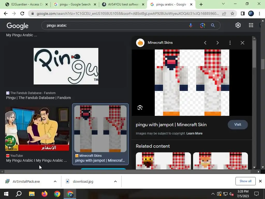Share this page via address bar icon
Viewport: 265px width, 199px height.
[224, 13]
